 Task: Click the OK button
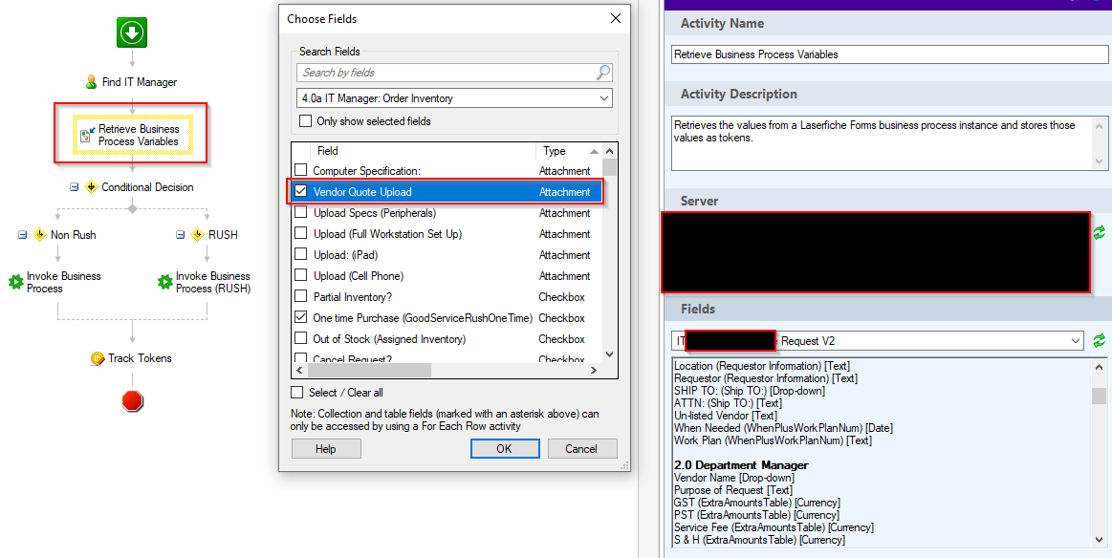(504, 449)
